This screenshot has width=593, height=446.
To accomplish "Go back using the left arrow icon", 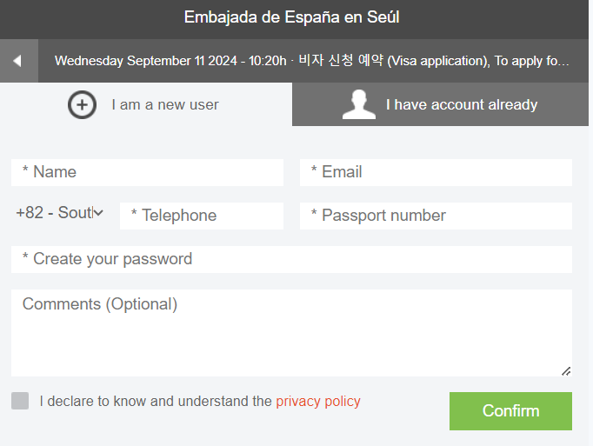I will pyautogui.click(x=17, y=61).
